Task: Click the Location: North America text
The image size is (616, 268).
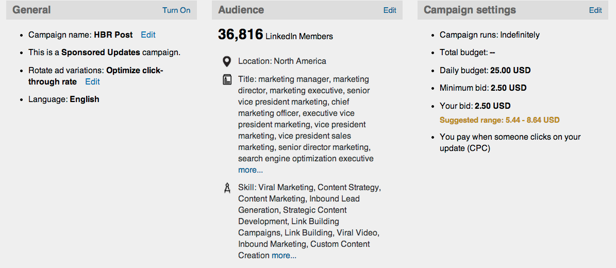Action: pos(282,61)
